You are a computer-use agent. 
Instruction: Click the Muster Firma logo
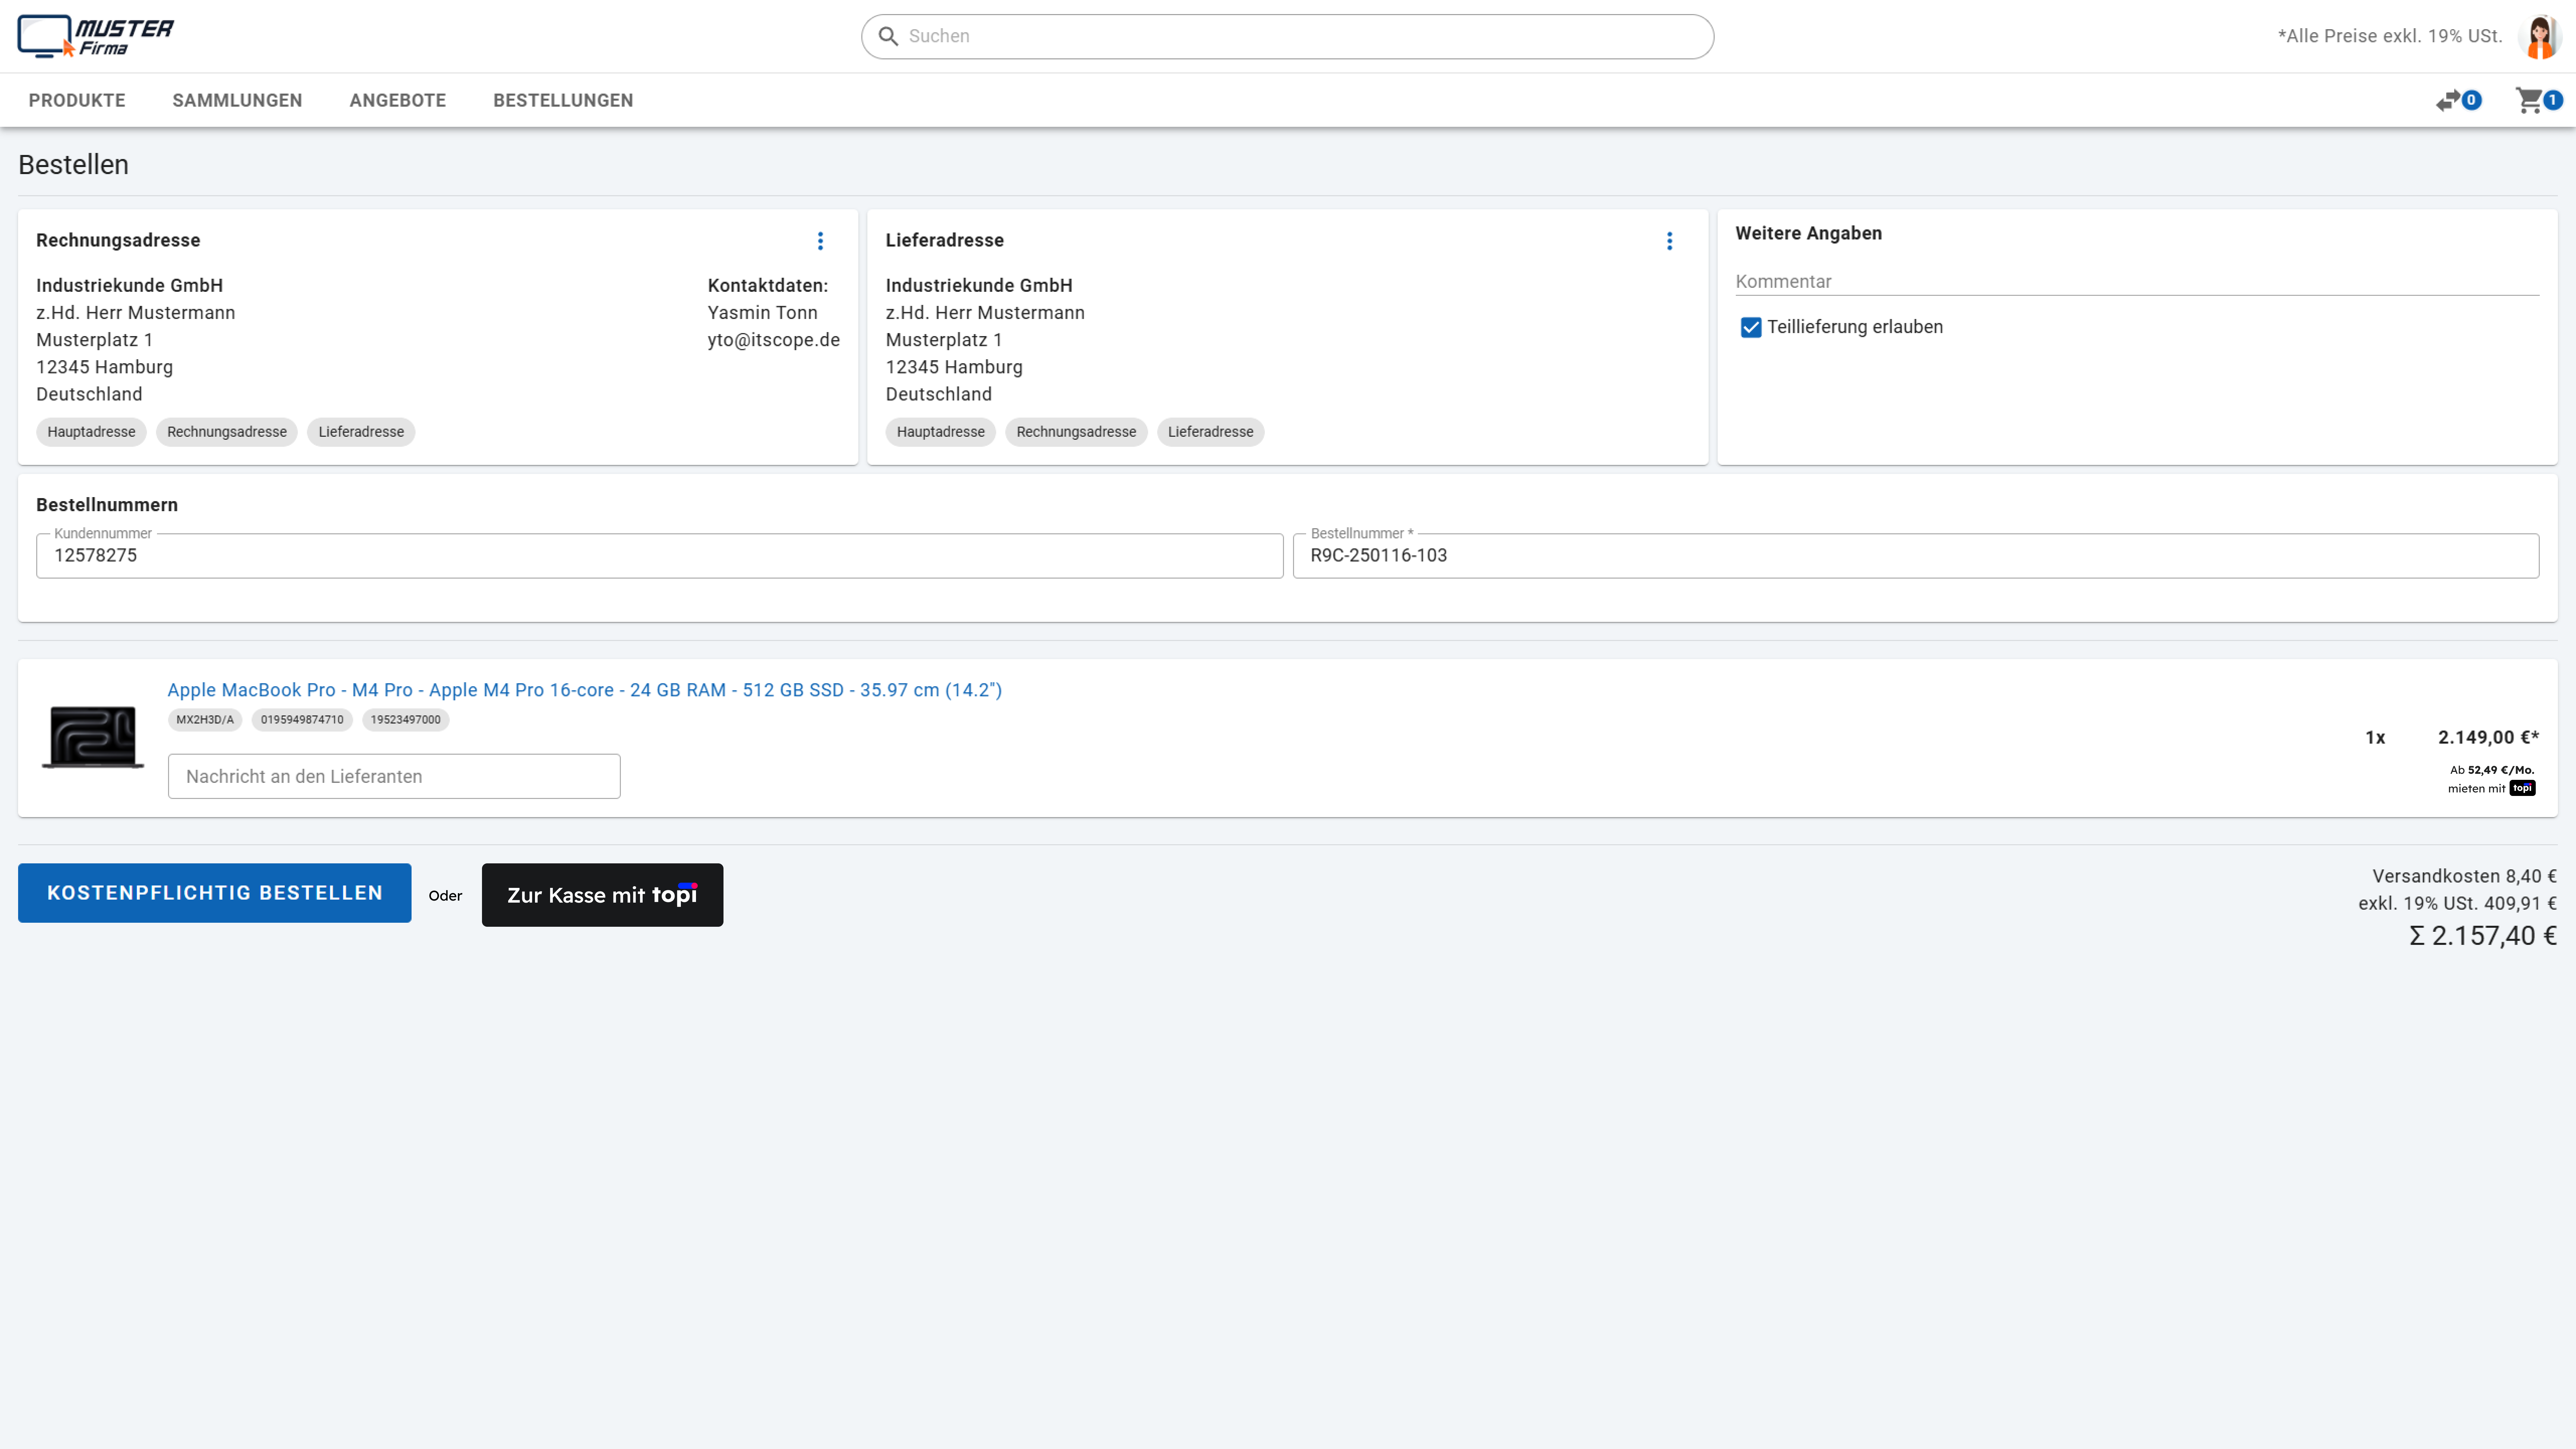coord(95,36)
